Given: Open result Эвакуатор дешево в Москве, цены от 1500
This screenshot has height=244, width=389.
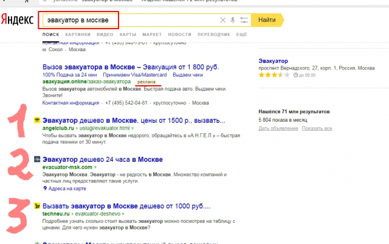Looking at the screenshot, I should point(134,120).
